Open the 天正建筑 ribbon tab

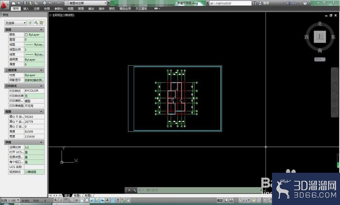tap(141, 9)
